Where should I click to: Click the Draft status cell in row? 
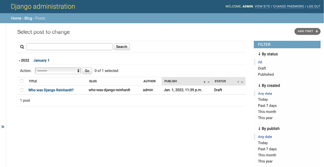218,90
